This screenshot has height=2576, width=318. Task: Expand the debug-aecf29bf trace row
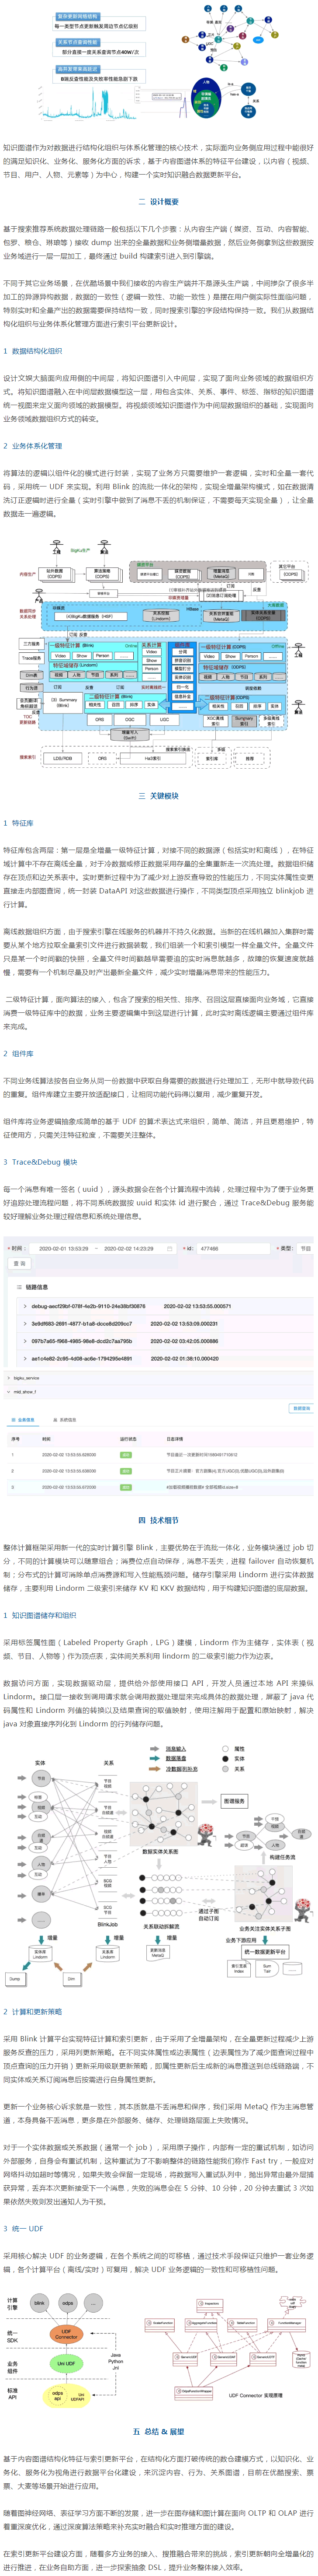point(25,1306)
